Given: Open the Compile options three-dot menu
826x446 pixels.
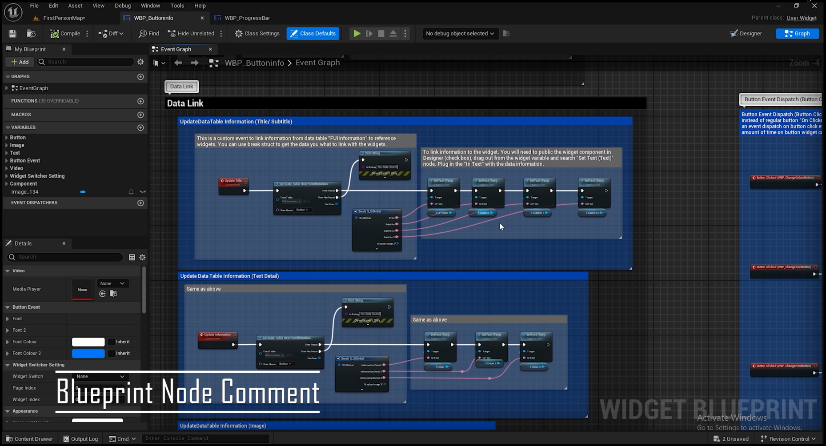Looking at the screenshot, I should click(87, 34).
